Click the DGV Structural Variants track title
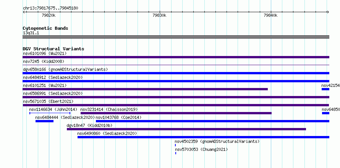Viewport: 340px width, 168px height. coord(53,49)
